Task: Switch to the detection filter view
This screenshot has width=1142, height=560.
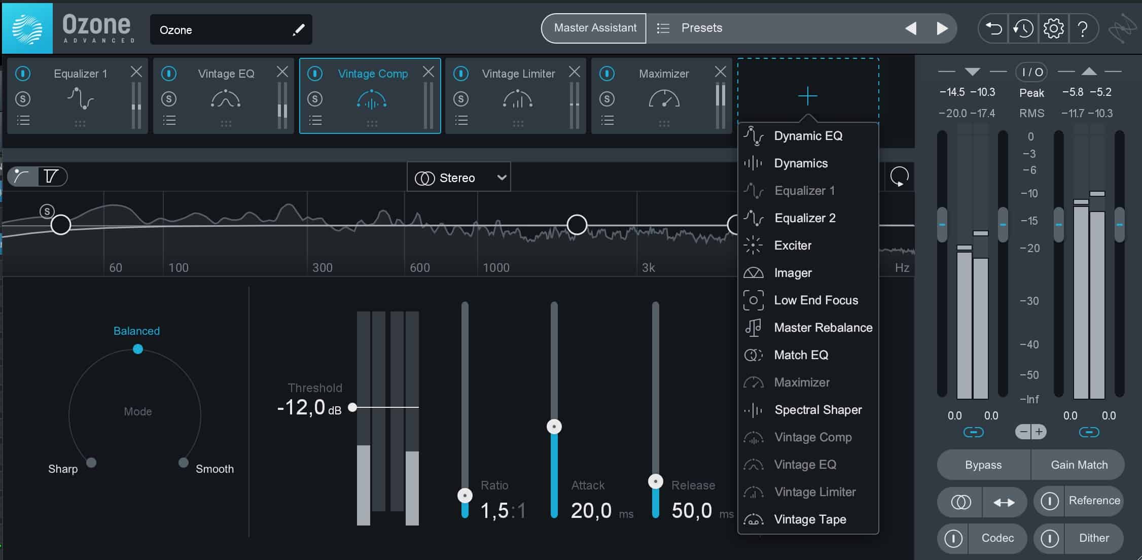Action: pos(51,177)
